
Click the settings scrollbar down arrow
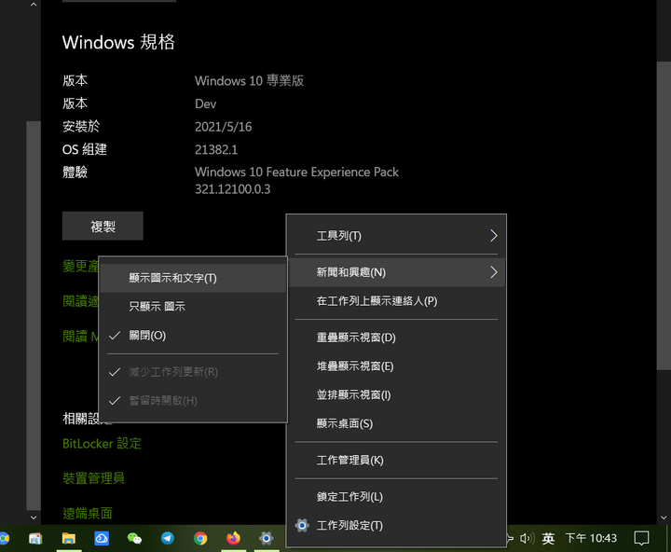coord(664,517)
